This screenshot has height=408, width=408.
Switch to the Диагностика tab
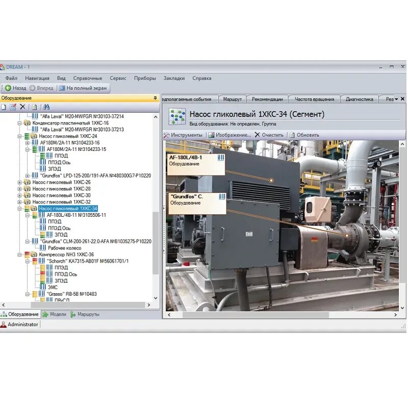pyautogui.click(x=359, y=99)
